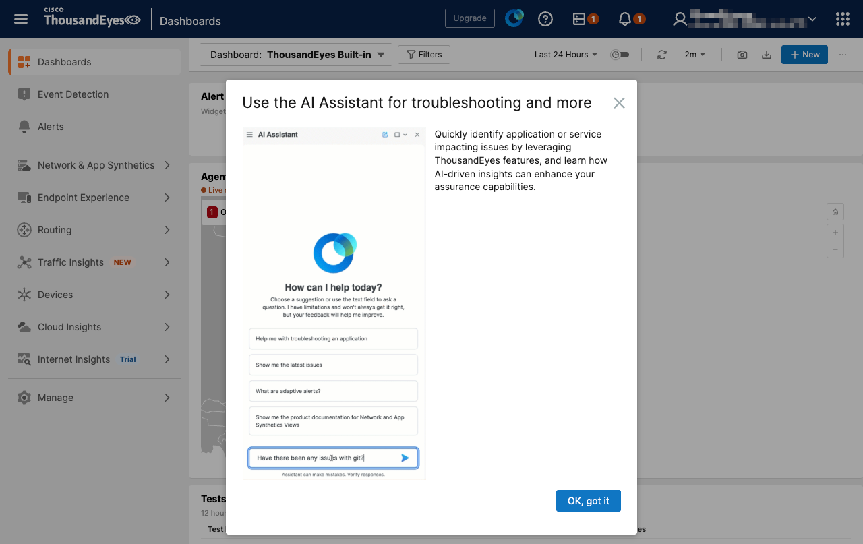Open the Dashboard ThousandEyes Built-in dropdown
The height and width of the screenshot is (544, 863).
pos(296,55)
